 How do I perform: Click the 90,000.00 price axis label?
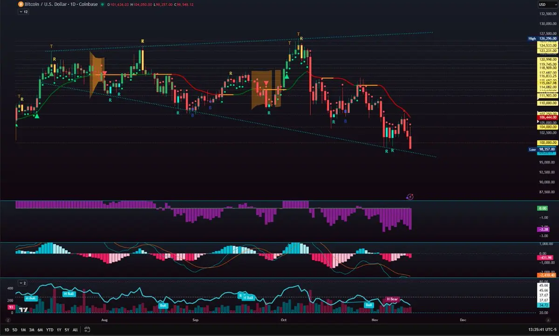(548, 182)
